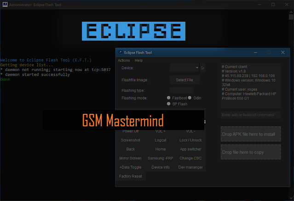Click the Lock / Unlock button
This screenshot has width=294, height=201.
click(190, 140)
